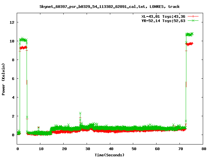Select the XL-43.01 Tsys:43.36 legend entry

pos(163,16)
